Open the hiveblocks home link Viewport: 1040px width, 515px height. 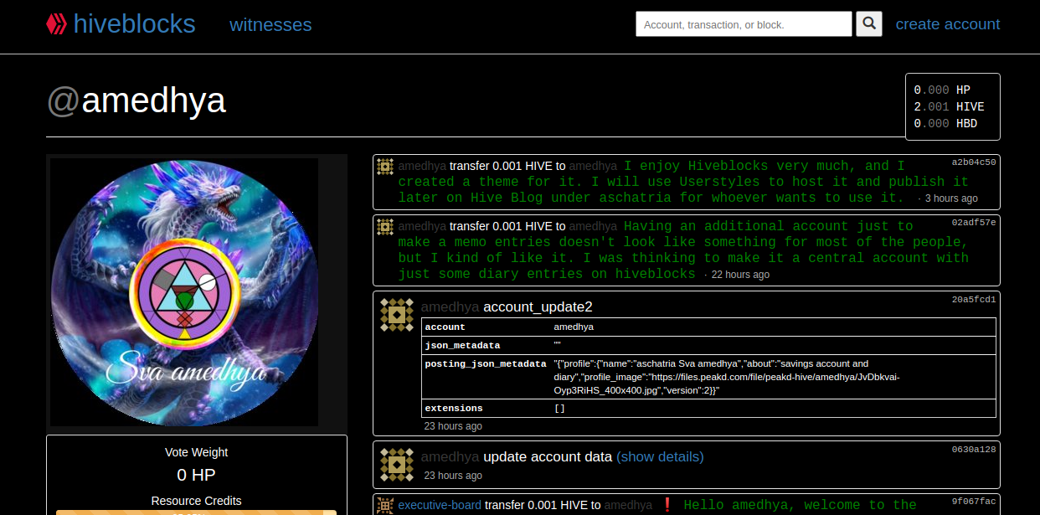click(134, 23)
